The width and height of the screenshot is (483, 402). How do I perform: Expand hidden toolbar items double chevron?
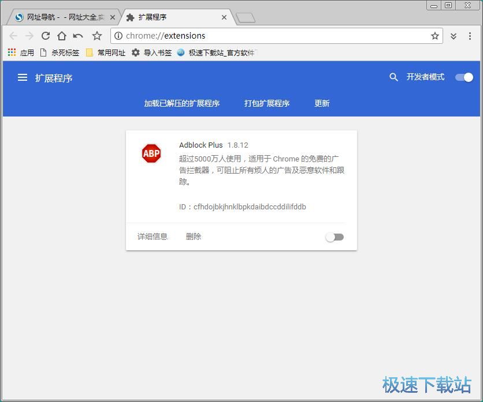click(454, 36)
